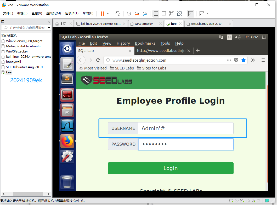
Task: Open the Files manager in dock
Action: tap(67, 110)
